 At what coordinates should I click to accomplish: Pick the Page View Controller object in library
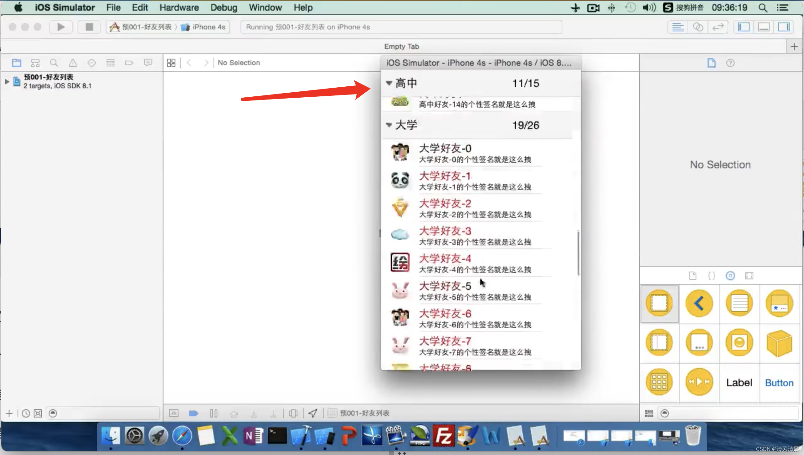(x=699, y=343)
